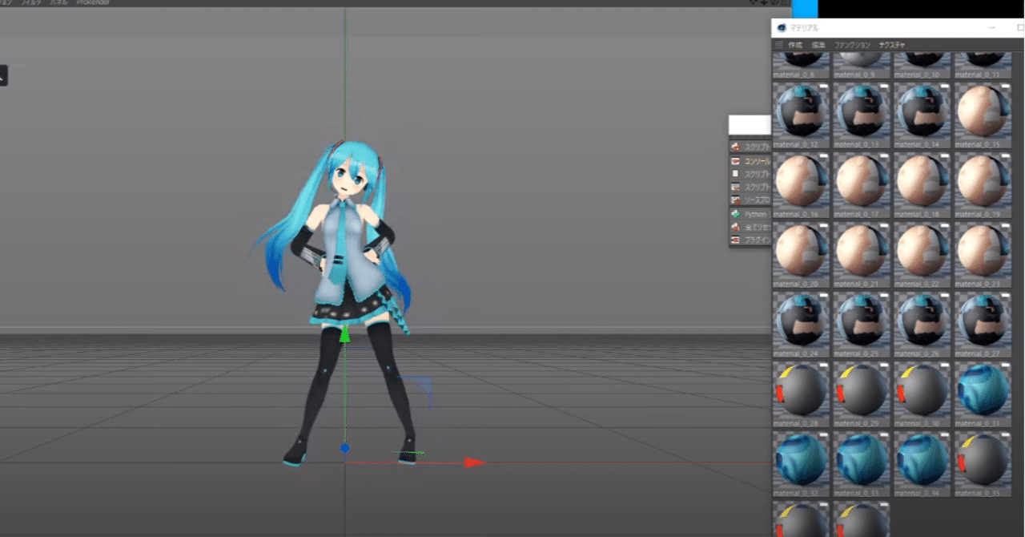Select material_0_18 sphere preview
1025x537 pixels.
pyautogui.click(x=922, y=181)
